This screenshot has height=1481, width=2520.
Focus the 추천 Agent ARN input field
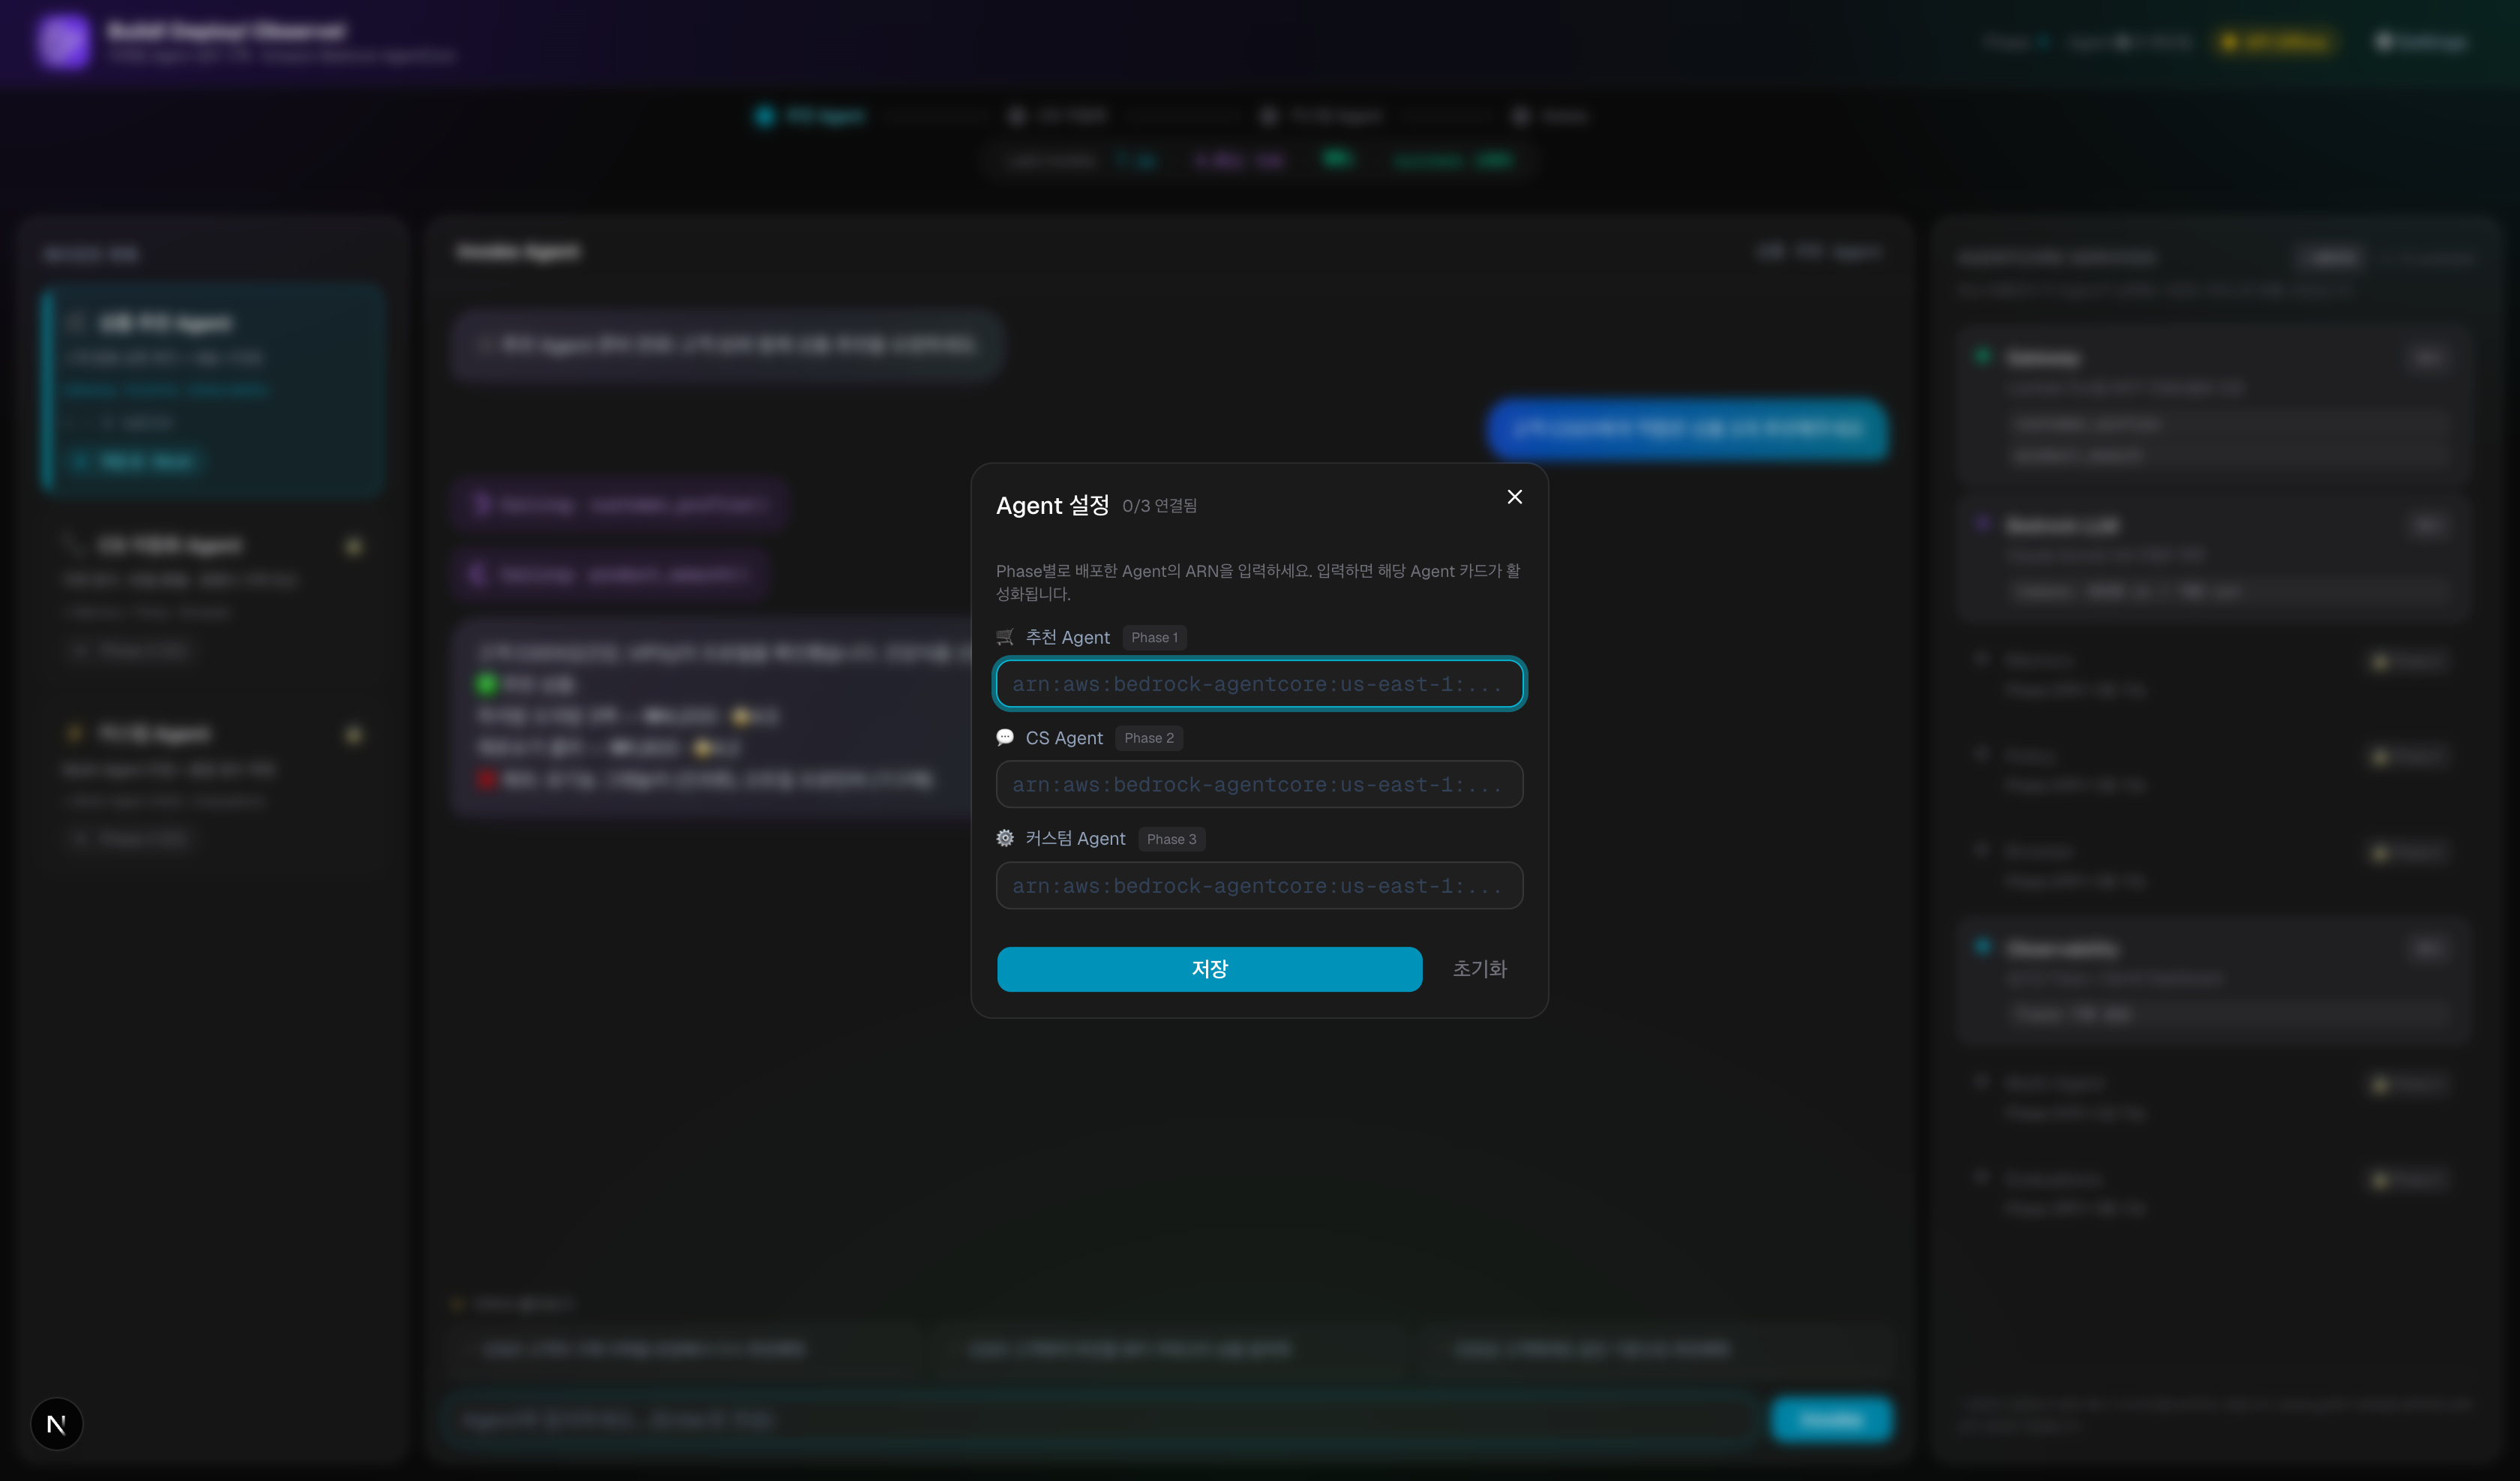1259,683
